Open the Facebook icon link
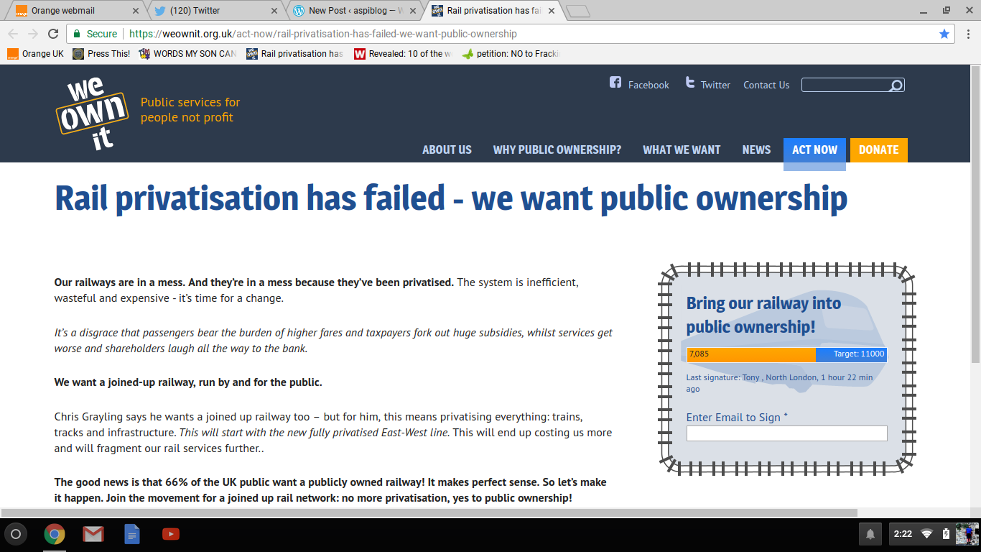This screenshot has height=552, width=981. click(615, 83)
